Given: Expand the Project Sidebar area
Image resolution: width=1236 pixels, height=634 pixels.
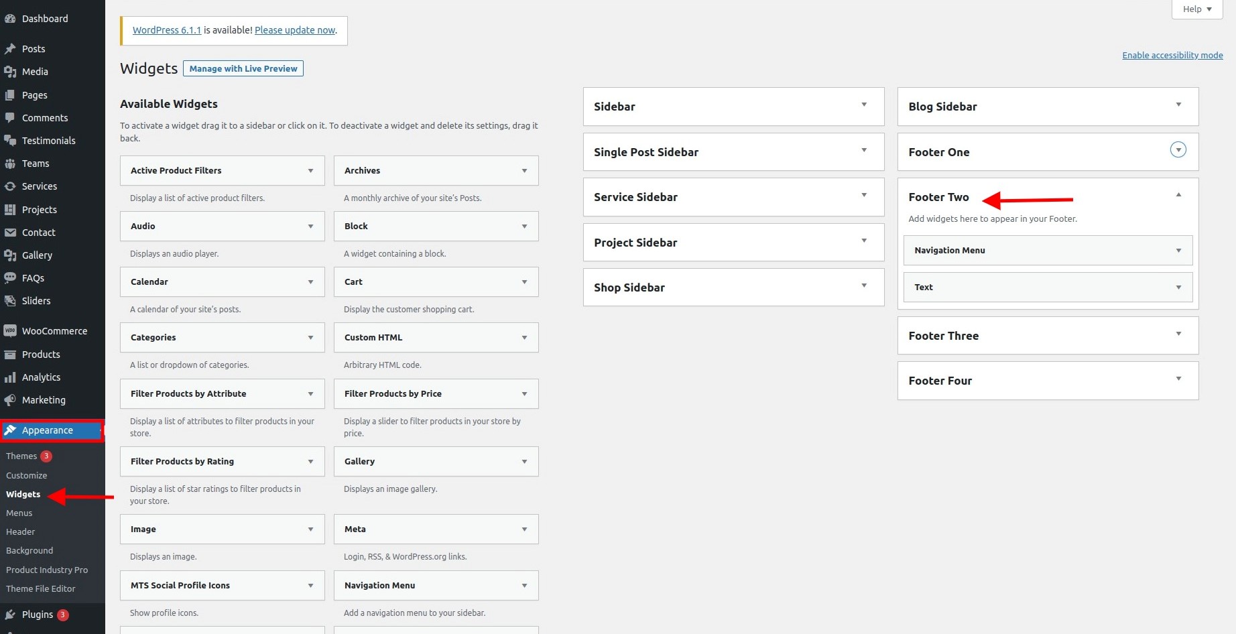Looking at the screenshot, I should (864, 241).
